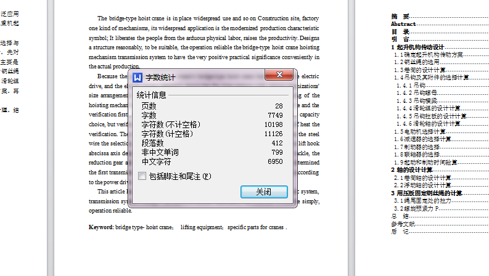Click 字符数(计空格) row

pyautogui.click(x=212, y=134)
